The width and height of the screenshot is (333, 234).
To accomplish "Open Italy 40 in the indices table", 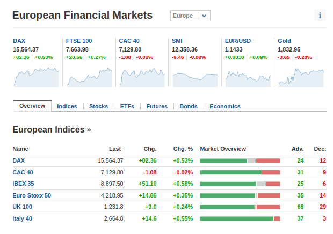I will pyautogui.click(x=22, y=218).
